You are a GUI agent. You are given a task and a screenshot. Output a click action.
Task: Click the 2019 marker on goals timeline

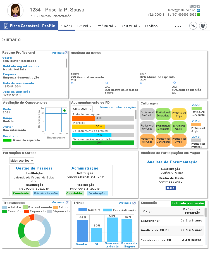(107, 83)
